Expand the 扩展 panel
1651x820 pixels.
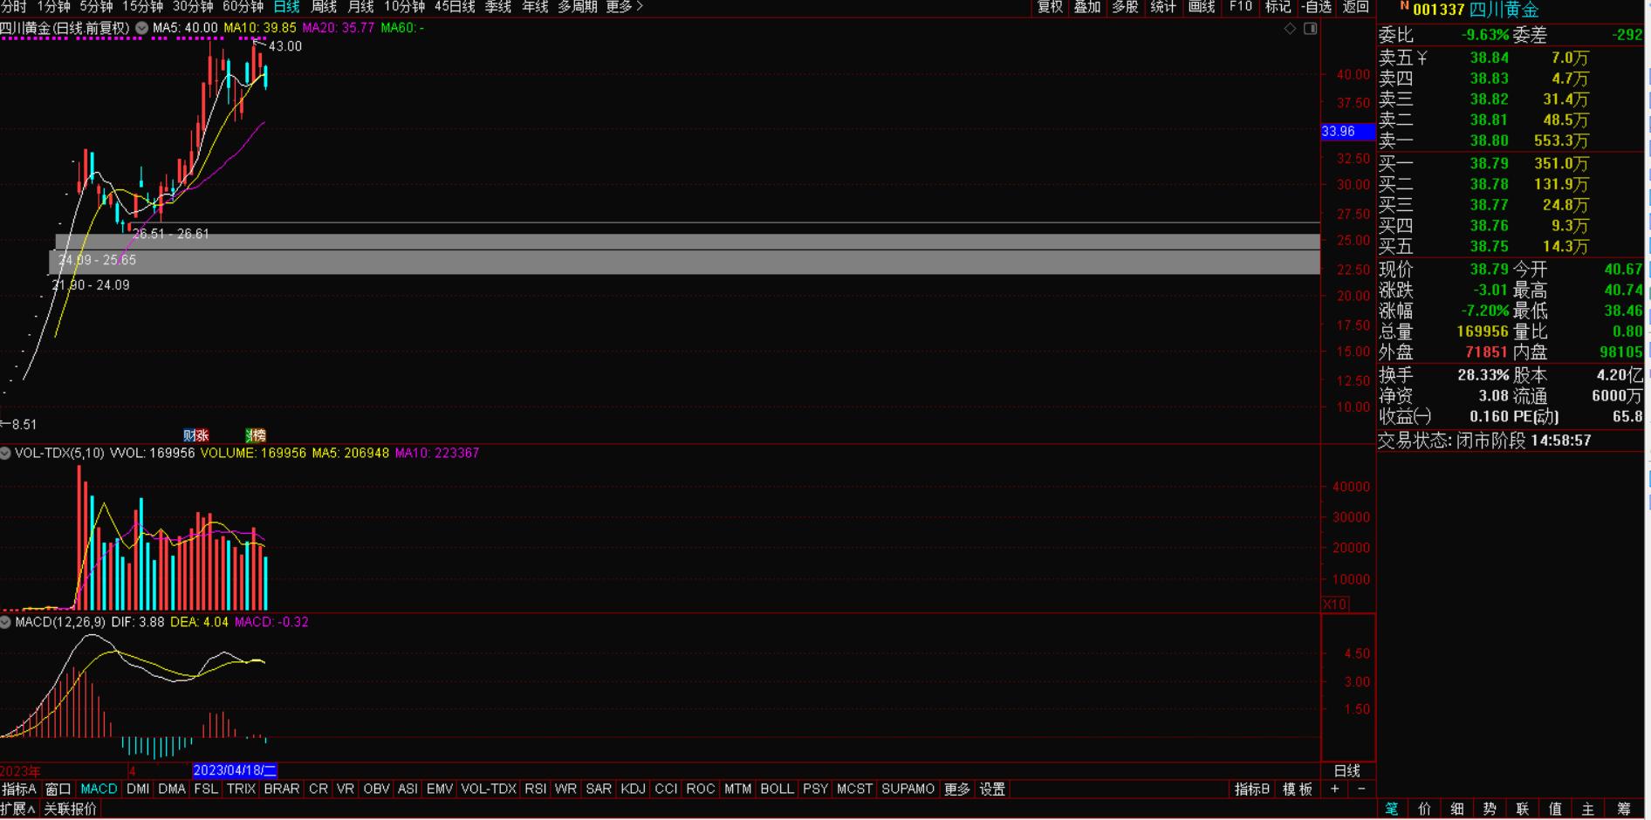click(x=17, y=809)
